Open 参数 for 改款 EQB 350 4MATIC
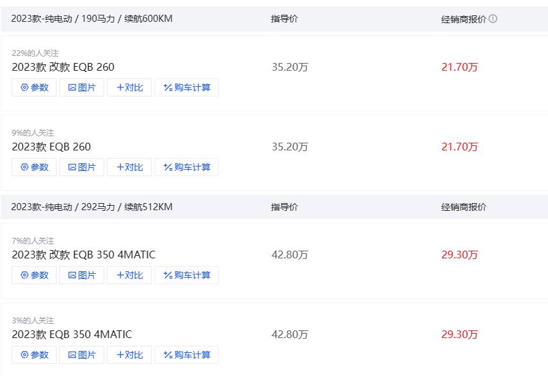 [x=34, y=275]
